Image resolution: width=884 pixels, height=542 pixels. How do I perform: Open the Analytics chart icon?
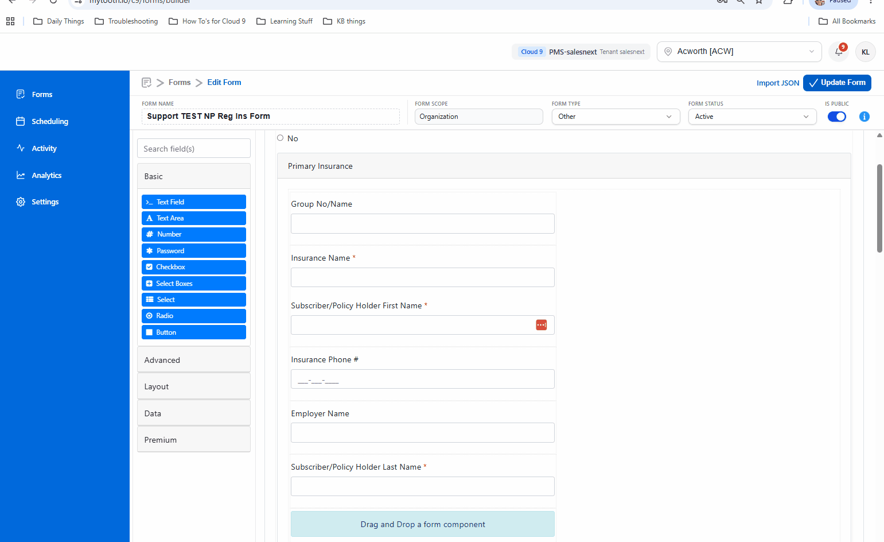pos(21,175)
